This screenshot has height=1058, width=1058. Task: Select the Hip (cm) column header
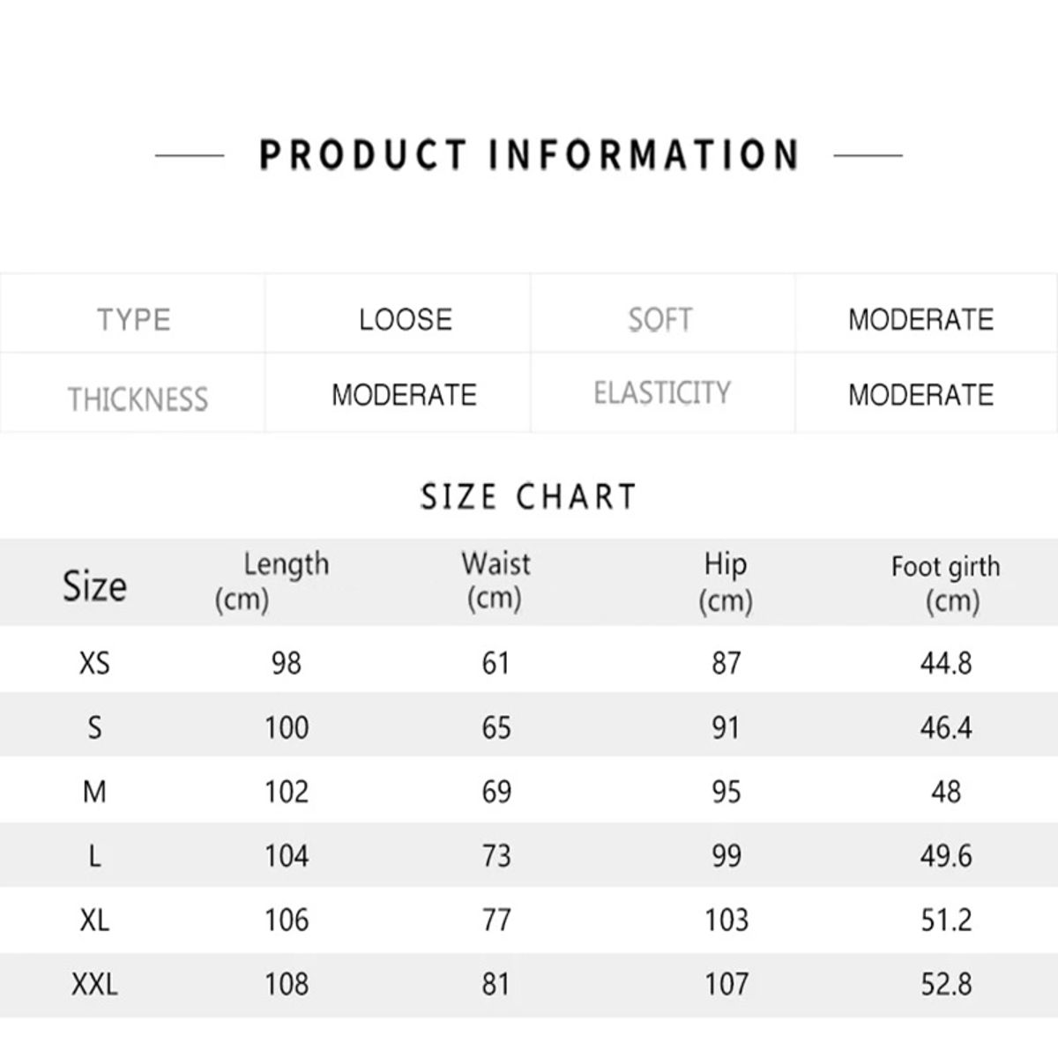pos(726,581)
